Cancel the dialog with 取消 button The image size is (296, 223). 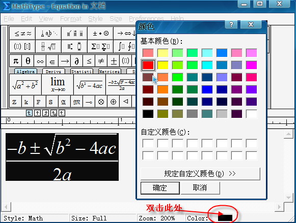pyautogui.click(x=200, y=188)
